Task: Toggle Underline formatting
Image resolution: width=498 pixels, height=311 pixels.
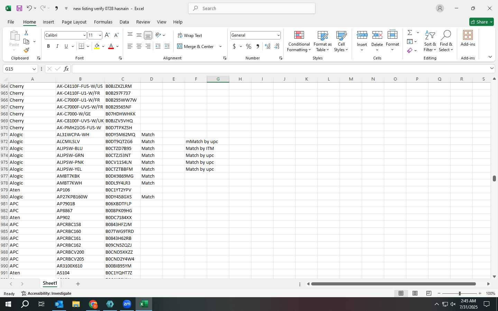Action: pos(66,46)
